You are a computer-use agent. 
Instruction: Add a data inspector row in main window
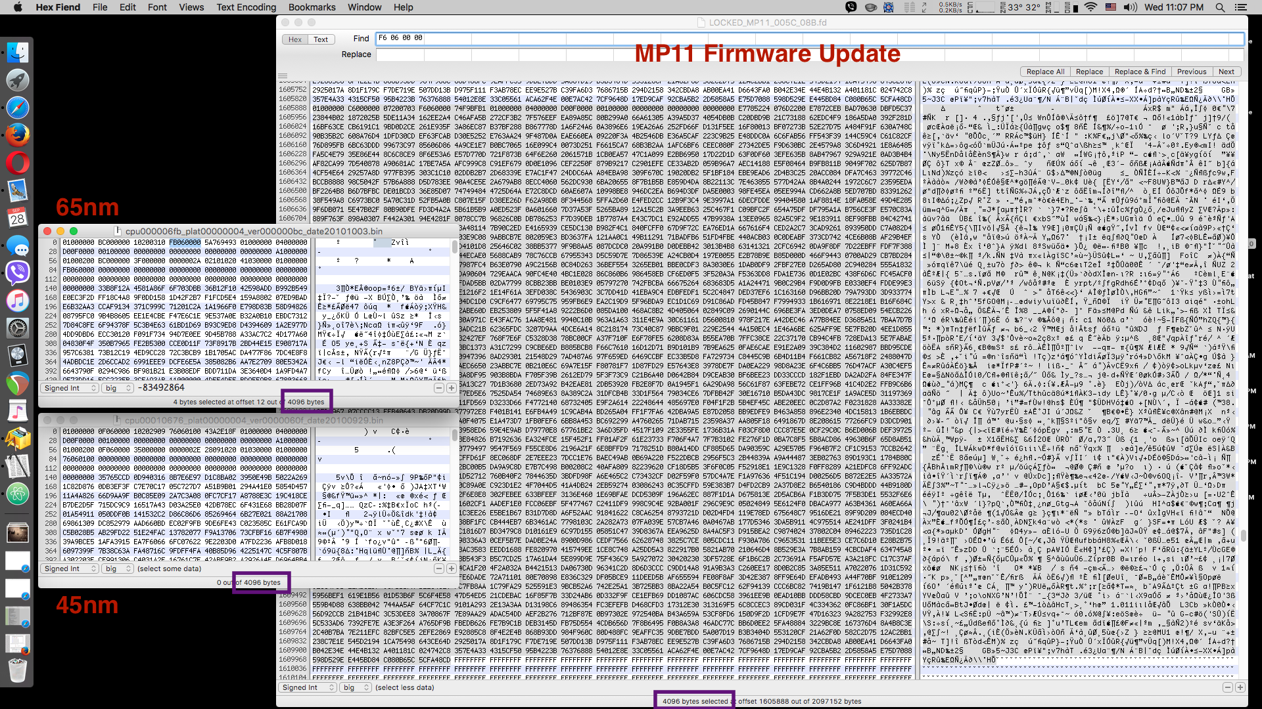click(x=1240, y=687)
